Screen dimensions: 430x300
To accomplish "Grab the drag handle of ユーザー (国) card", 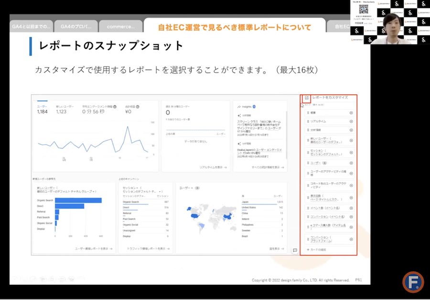I will click(308, 163).
